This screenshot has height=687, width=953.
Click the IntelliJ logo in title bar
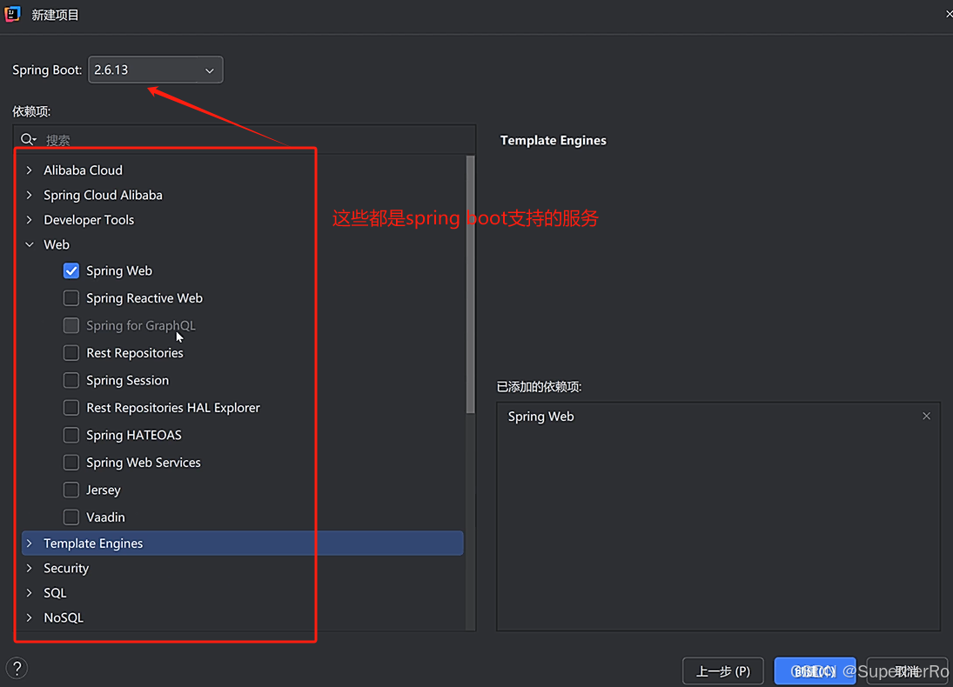tap(12, 14)
